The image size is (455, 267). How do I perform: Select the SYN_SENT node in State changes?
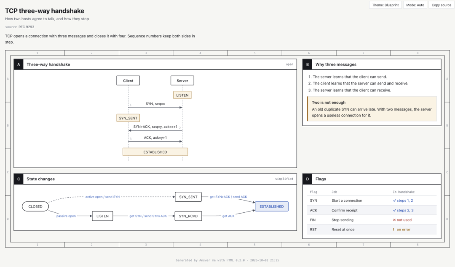188,197
